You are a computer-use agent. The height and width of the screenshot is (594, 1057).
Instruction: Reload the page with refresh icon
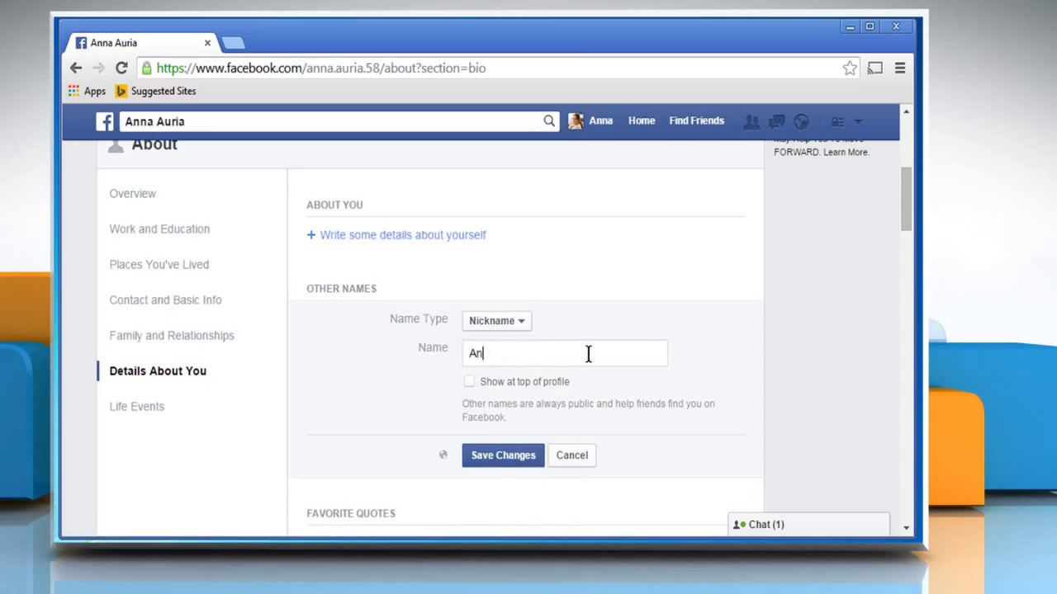pos(121,68)
